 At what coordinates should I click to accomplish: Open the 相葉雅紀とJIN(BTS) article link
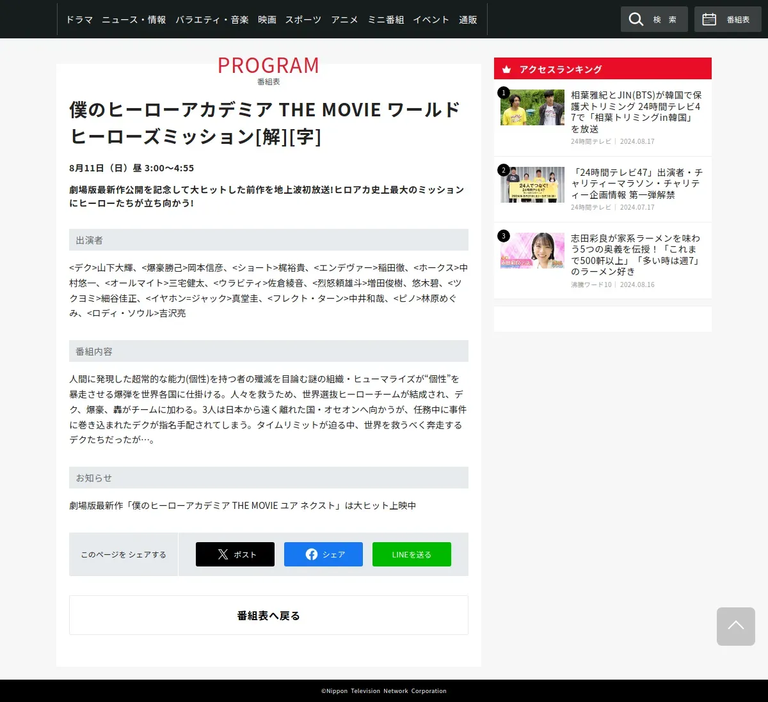pyautogui.click(x=636, y=112)
